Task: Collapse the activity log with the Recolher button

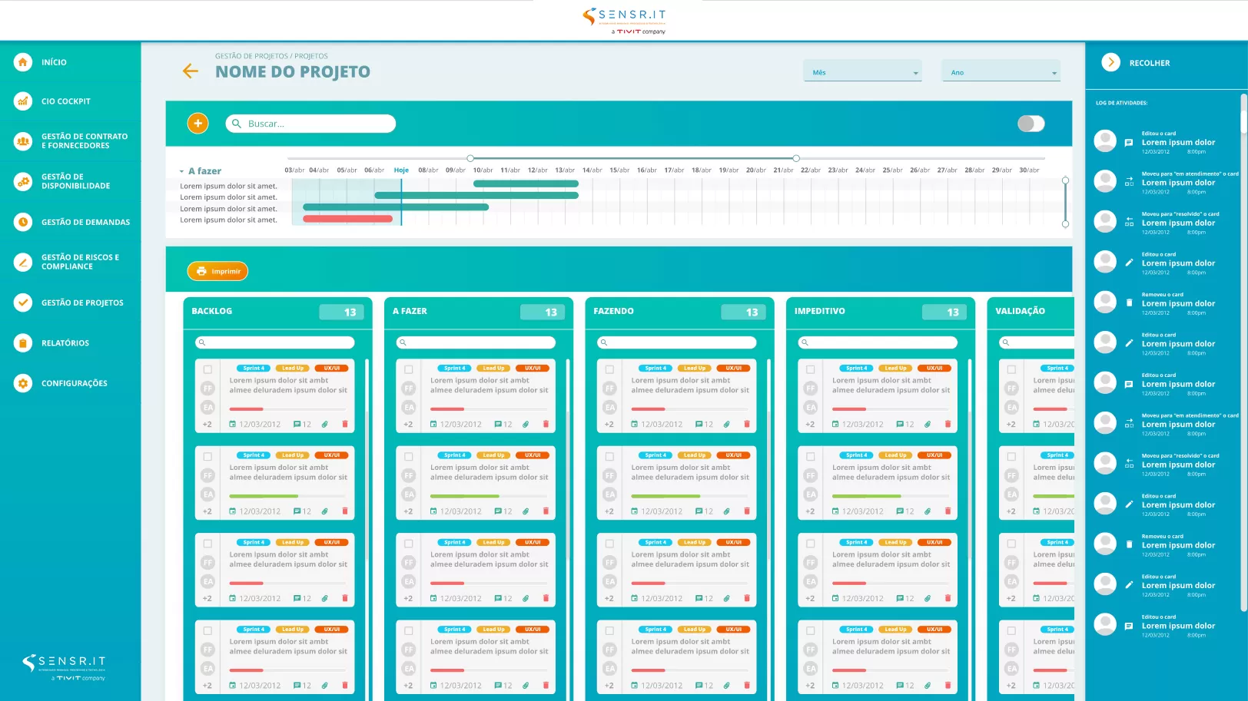Action: (x=1110, y=62)
